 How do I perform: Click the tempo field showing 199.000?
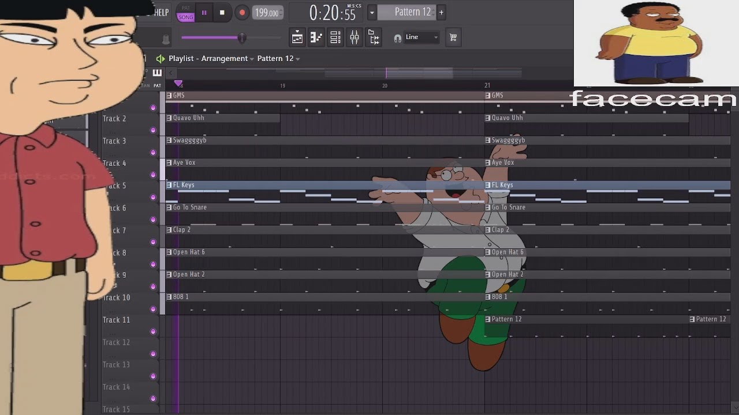pyautogui.click(x=267, y=13)
